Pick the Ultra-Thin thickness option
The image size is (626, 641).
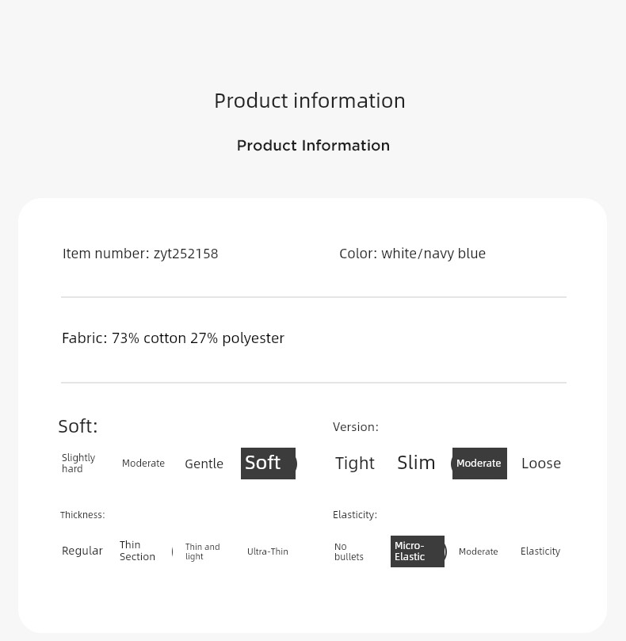tap(267, 551)
